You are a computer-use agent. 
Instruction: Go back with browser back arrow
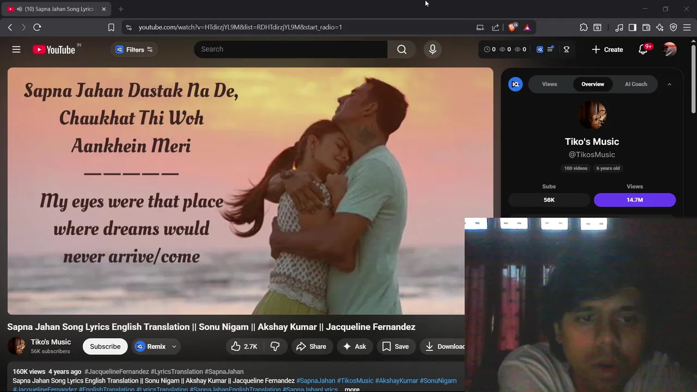[x=10, y=27]
